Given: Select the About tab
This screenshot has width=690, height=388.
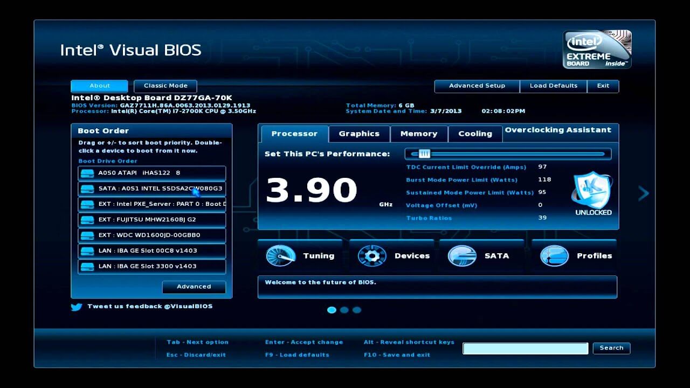Looking at the screenshot, I should [x=100, y=86].
